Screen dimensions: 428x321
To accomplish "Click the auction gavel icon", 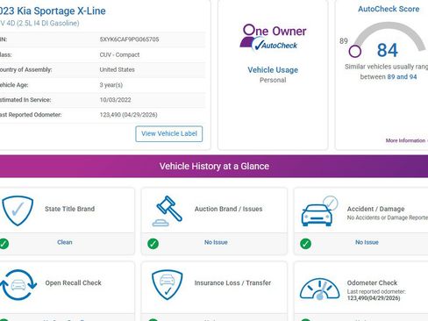I will (168, 210).
